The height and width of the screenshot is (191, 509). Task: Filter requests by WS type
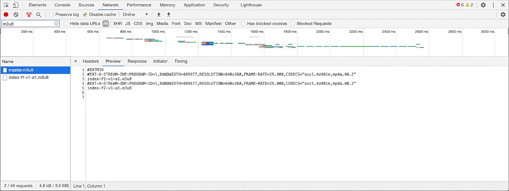(x=198, y=24)
